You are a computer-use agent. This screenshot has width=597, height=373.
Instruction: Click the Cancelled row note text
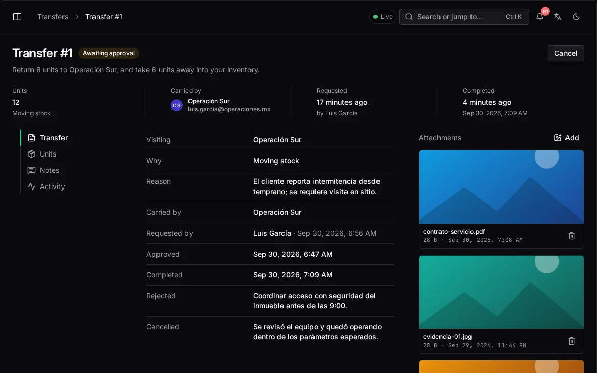[317, 332]
